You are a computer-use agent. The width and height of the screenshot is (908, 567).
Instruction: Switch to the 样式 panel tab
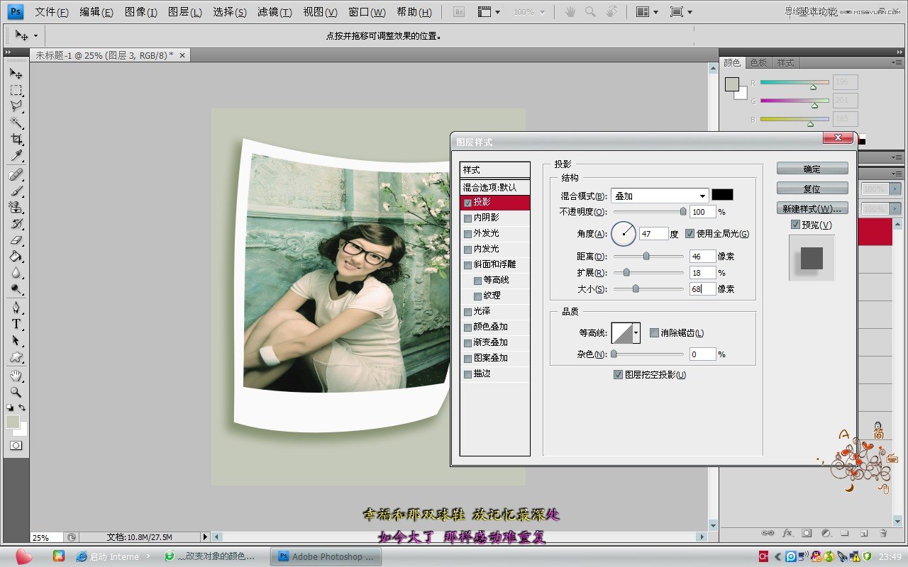tap(785, 63)
